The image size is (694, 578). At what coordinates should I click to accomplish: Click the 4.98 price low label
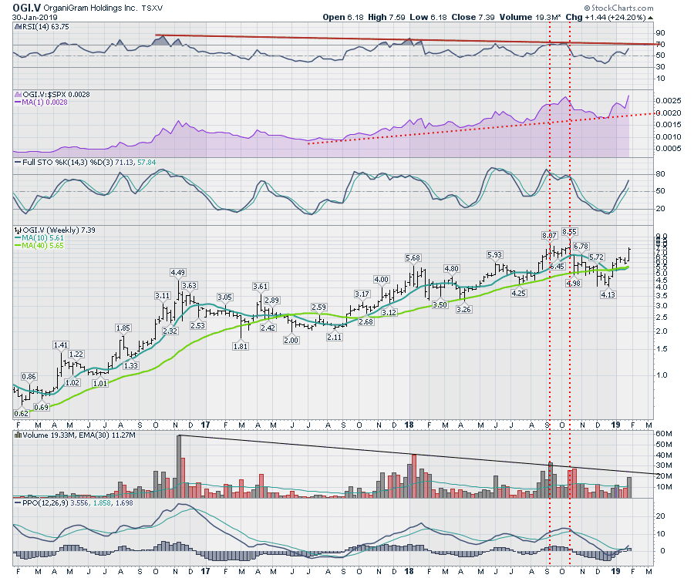573,284
